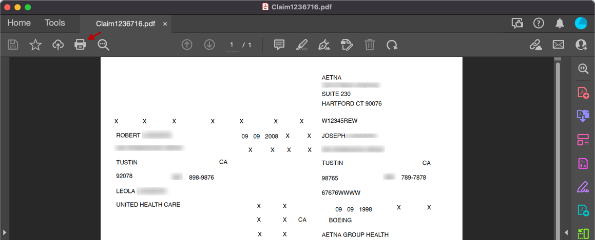Click the AETNA text in the document

coord(332,77)
